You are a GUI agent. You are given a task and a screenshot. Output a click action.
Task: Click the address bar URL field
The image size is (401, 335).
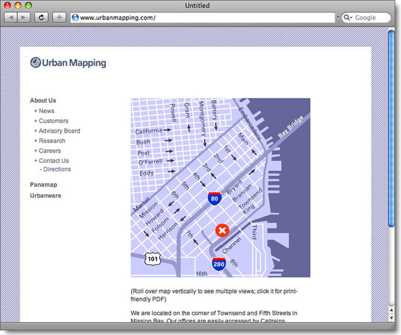pyautogui.click(x=203, y=17)
